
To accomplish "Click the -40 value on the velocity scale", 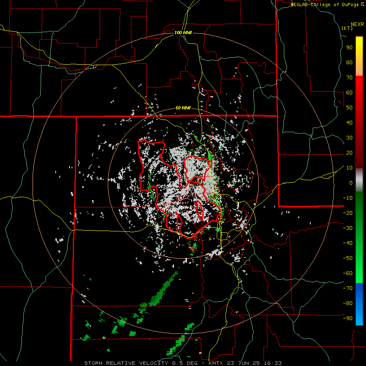I will pos(348,243).
